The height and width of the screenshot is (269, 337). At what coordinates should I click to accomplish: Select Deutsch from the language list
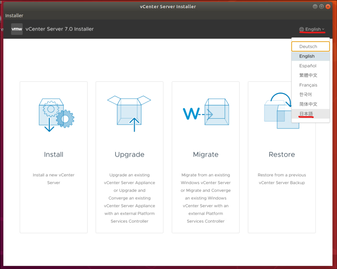310,47
